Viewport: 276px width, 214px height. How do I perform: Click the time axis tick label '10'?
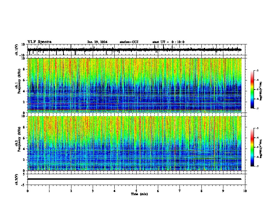pyautogui.click(x=245, y=191)
